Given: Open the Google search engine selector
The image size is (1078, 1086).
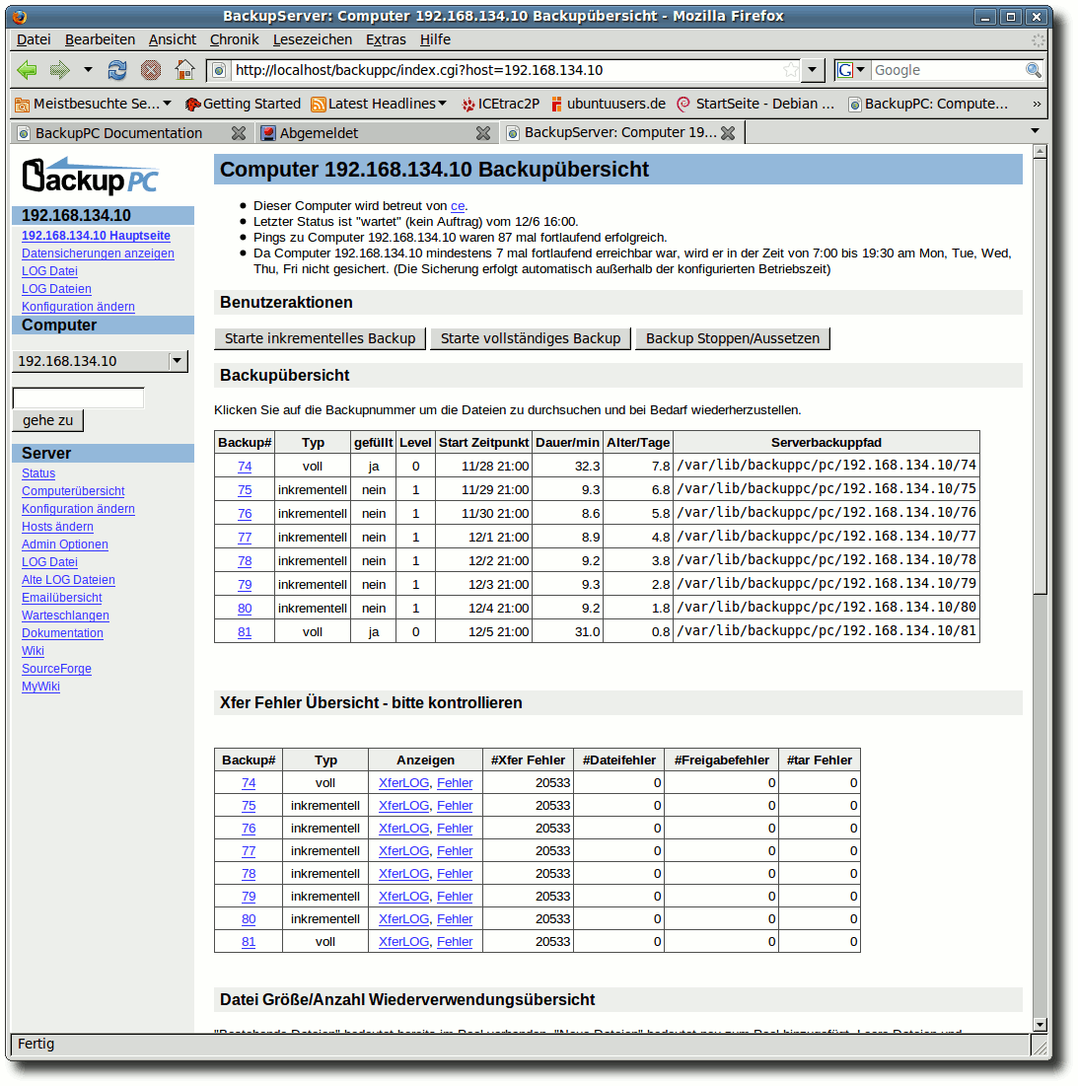Looking at the screenshot, I should click(851, 70).
